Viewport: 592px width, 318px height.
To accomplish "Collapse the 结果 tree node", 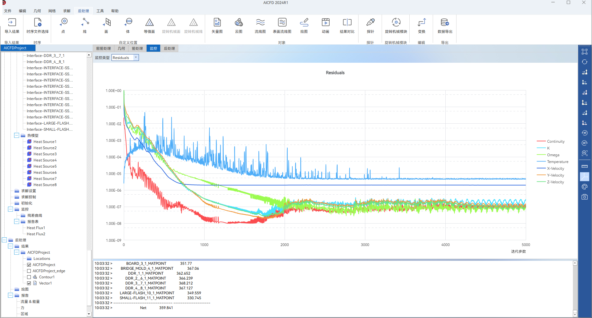I will click(10, 246).
